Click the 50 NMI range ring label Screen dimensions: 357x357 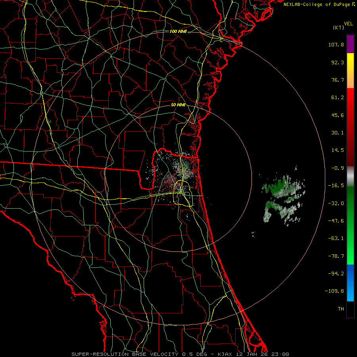click(x=178, y=105)
